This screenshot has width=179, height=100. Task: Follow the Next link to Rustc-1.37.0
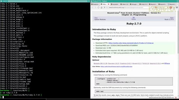tap(172, 18)
